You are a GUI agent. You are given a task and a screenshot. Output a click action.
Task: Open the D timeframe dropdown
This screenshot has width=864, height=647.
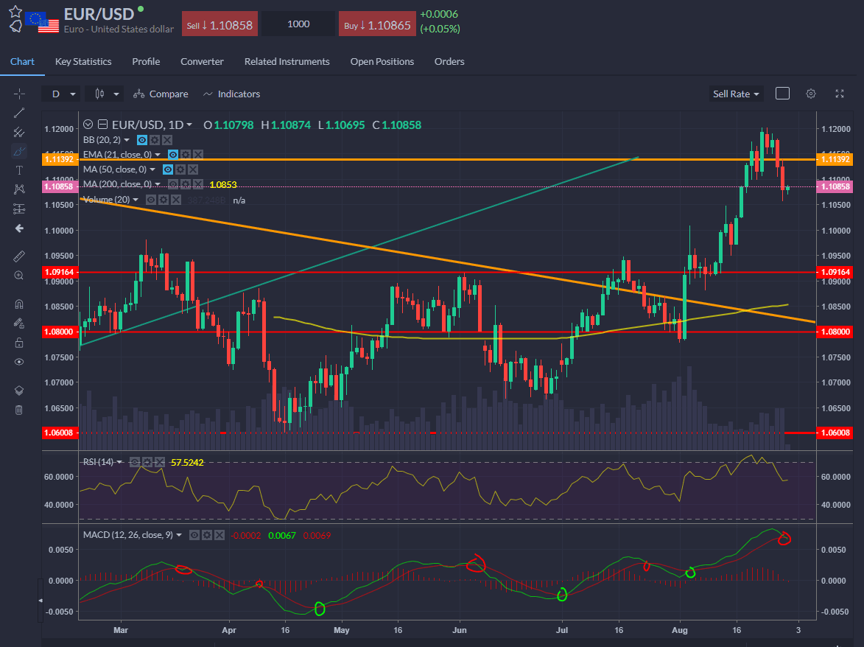point(63,94)
